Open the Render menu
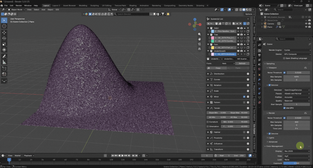The width and height of the screenshot is (313, 168). [x=19, y=6]
